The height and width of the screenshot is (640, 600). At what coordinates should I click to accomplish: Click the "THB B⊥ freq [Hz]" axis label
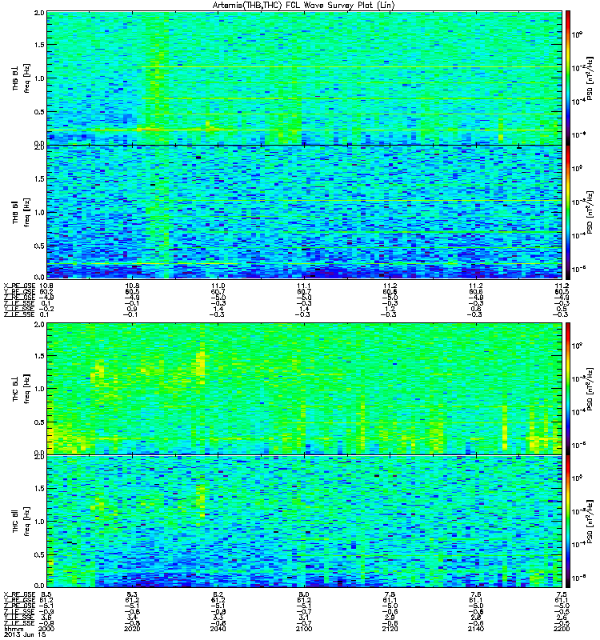point(21,78)
